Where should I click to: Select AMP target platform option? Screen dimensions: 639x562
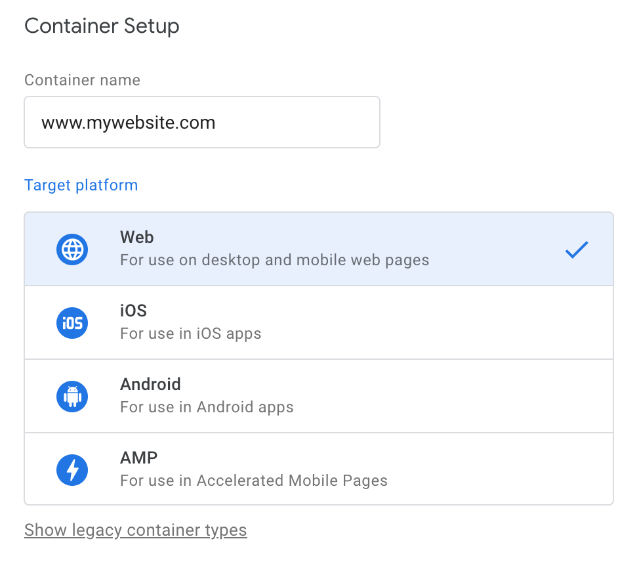319,469
